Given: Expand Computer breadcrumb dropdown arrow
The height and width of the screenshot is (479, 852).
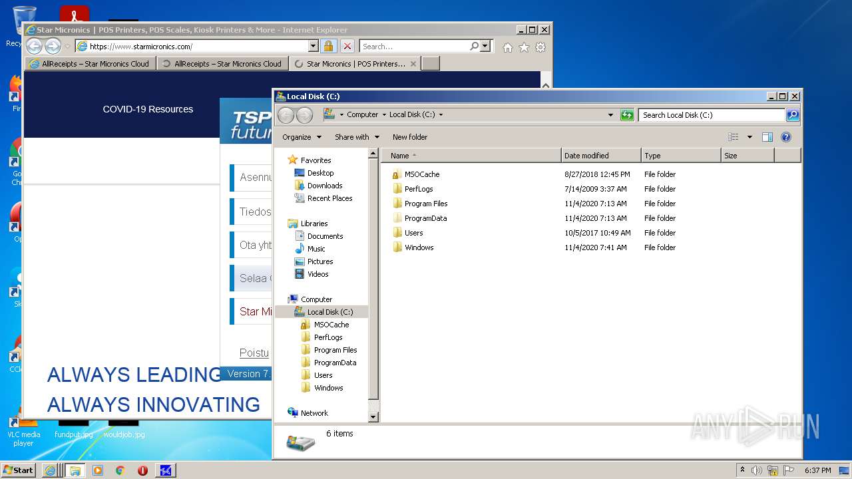Looking at the screenshot, I should 383,114.
